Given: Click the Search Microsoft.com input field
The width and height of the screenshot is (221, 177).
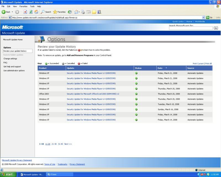Looking at the screenshot, I should click(x=191, y=28).
